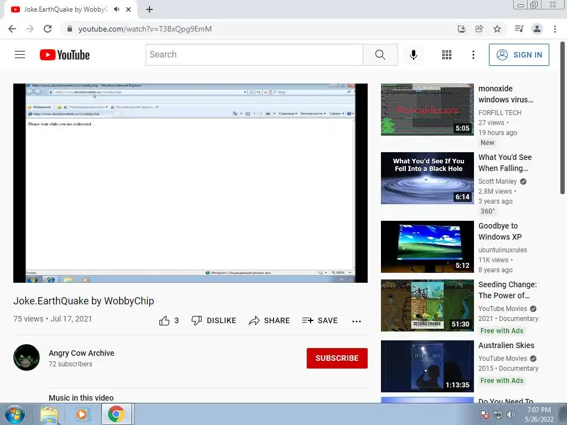Screen dimensions: 567x425
Task: Open Chrome media controls
Action: [x=519, y=29]
